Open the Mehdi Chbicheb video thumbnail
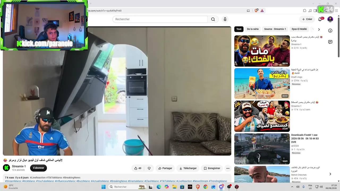This screenshot has height=191, width=340. [262, 174]
